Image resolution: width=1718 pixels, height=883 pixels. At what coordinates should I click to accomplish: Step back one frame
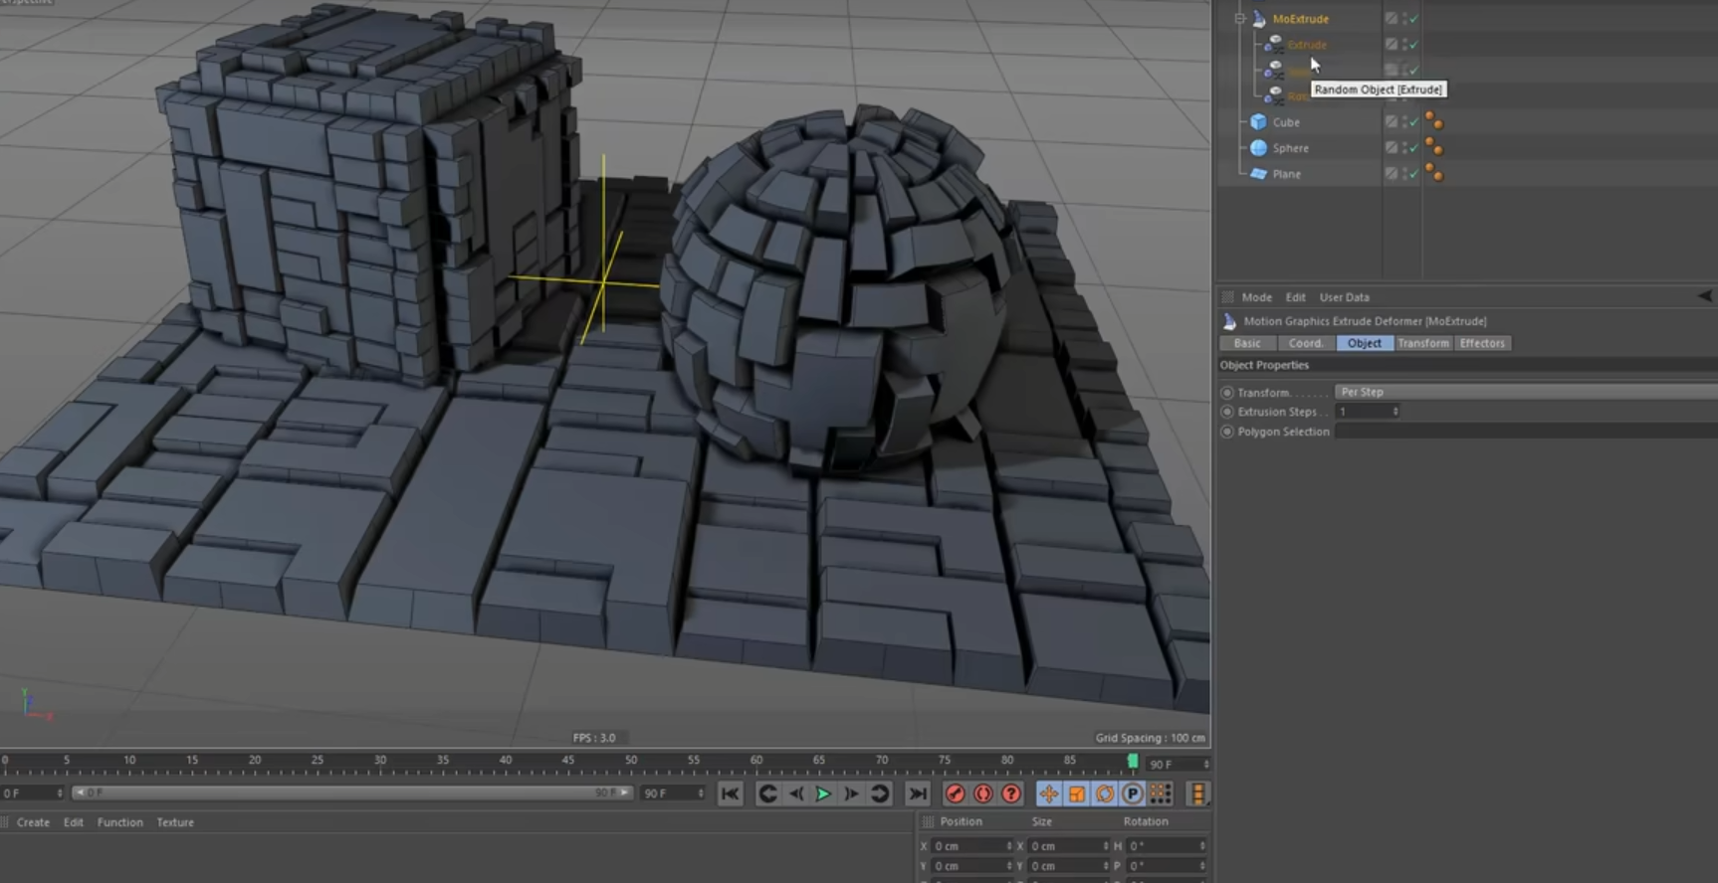coord(796,794)
